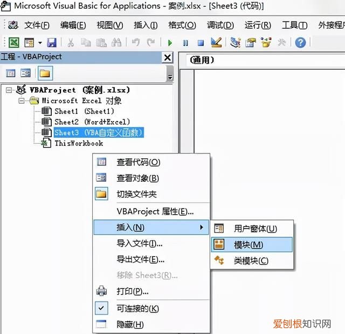
Task: Open the 运行(R) menu
Action: (x=258, y=25)
